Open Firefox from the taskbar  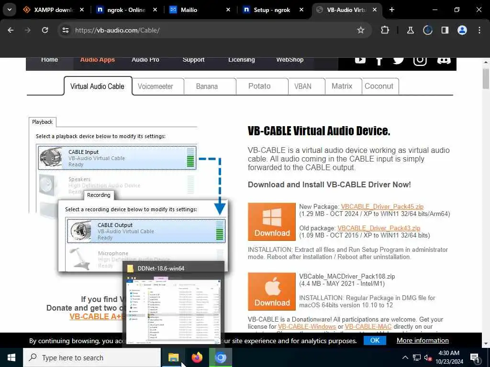pos(197,357)
